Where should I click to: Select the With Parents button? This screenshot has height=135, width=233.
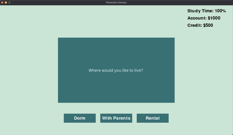point(116,118)
